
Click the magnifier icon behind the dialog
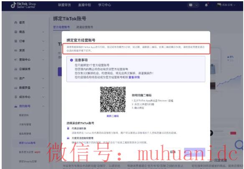239,145
